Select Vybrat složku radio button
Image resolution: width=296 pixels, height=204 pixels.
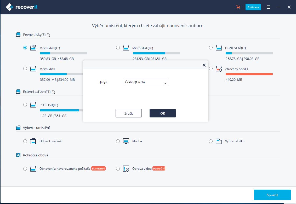coord(211,141)
